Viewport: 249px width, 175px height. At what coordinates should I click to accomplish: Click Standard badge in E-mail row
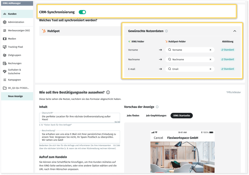click(x=228, y=69)
